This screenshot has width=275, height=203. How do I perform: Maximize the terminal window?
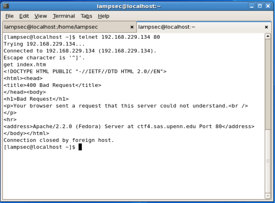[x=260, y=6]
